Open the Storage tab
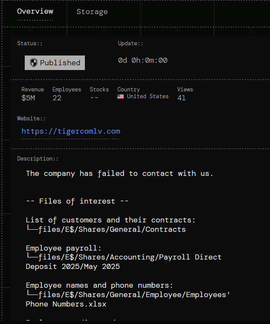Image resolution: width=270 pixels, height=324 pixels. pos(92,12)
